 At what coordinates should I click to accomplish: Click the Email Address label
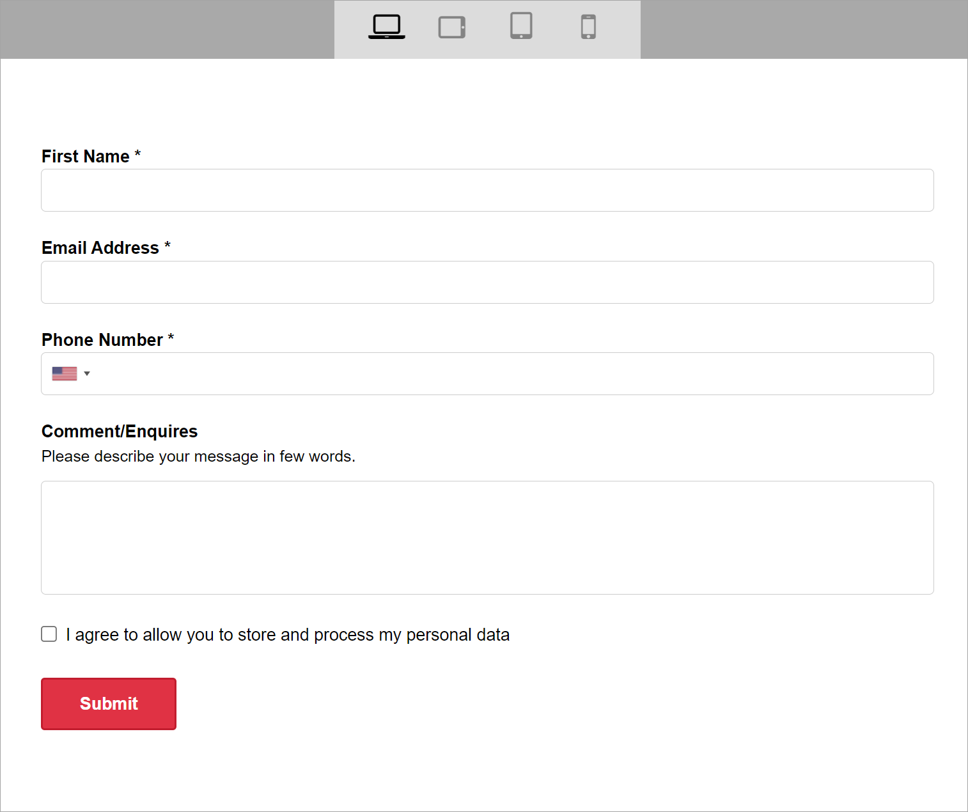[x=100, y=248]
